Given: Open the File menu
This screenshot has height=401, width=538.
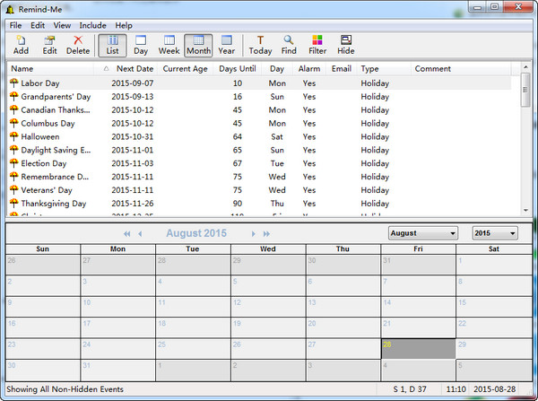Looking at the screenshot, I should 15,25.
